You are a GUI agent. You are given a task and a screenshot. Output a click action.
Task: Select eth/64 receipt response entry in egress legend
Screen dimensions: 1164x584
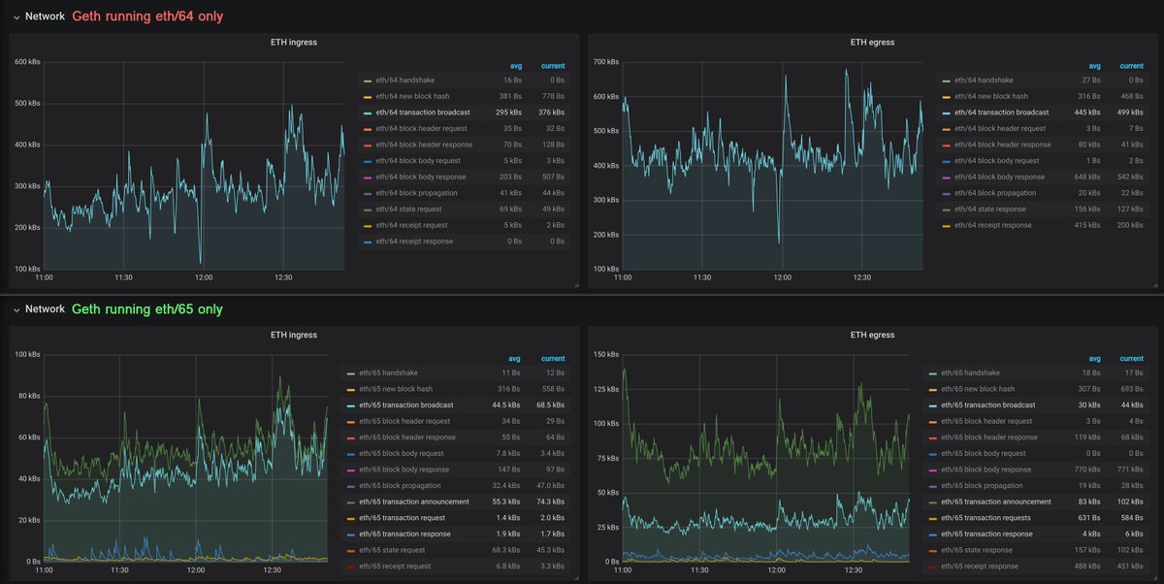(993, 225)
